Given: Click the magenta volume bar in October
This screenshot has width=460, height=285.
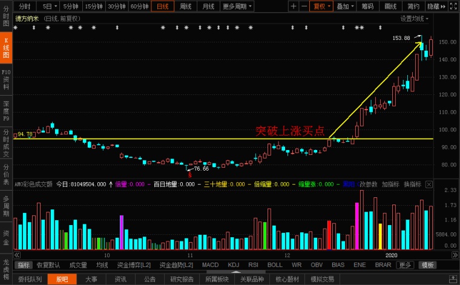Looking at the screenshot, I should (x=122, y=232).
